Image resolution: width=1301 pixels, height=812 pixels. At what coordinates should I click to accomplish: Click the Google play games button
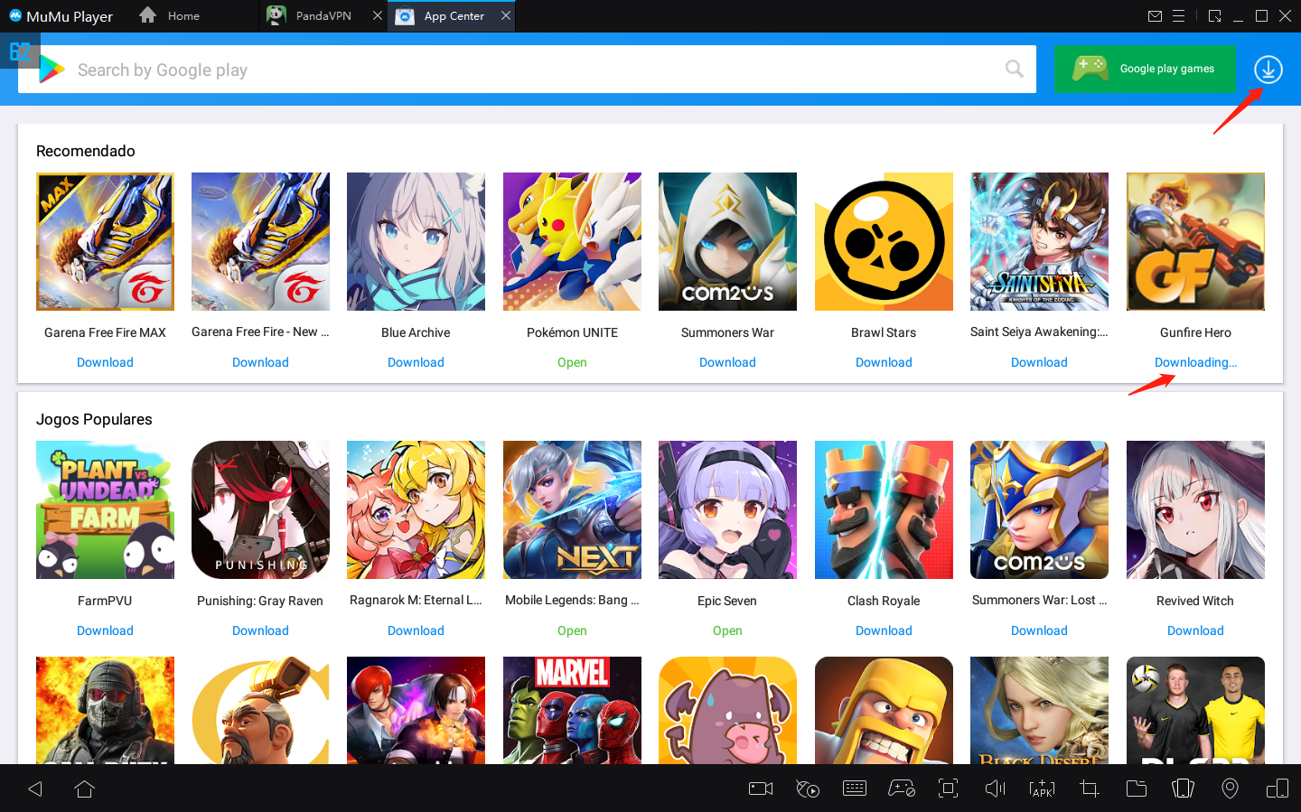click(x=1145, y=69)
